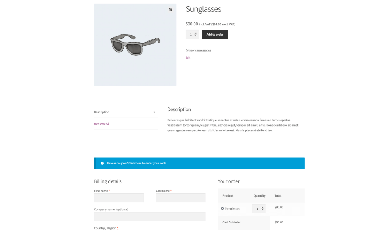The height and width of the screenshot is (230, 377).
Task: Click the info icon in the coupon banner
Action: pyautogui.click(x=102, y=163)
